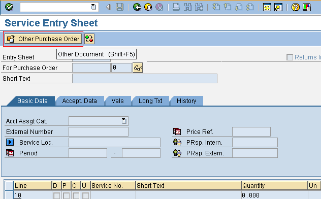Click the Period start date field
Screen dimensions: 321x199
(x=88, y=153)
